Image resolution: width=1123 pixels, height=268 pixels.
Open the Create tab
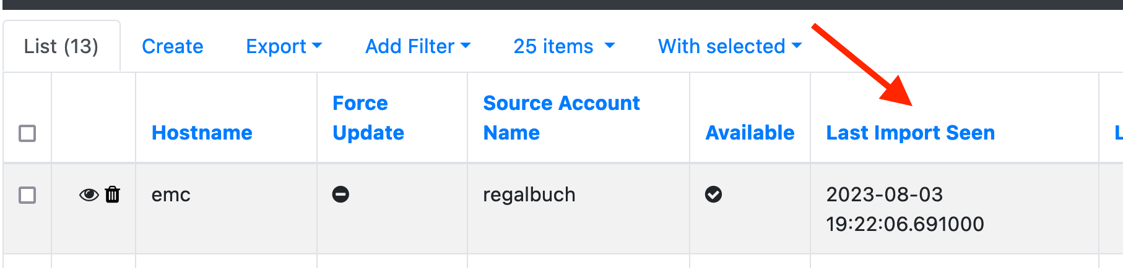tap(173, 46)
